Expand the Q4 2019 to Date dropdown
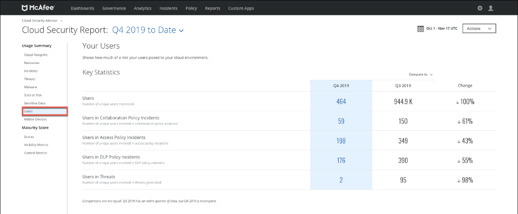This screenshot has height=214, width=518. [x=148, y=30]
